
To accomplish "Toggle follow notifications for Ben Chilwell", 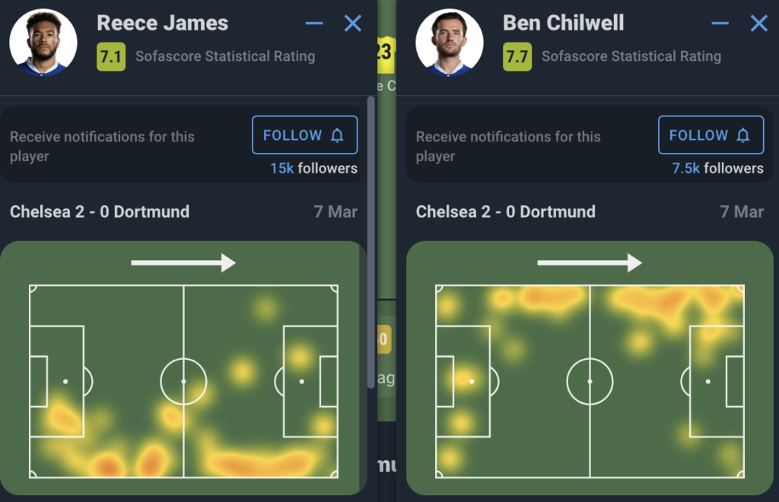I will coord(711,135).
